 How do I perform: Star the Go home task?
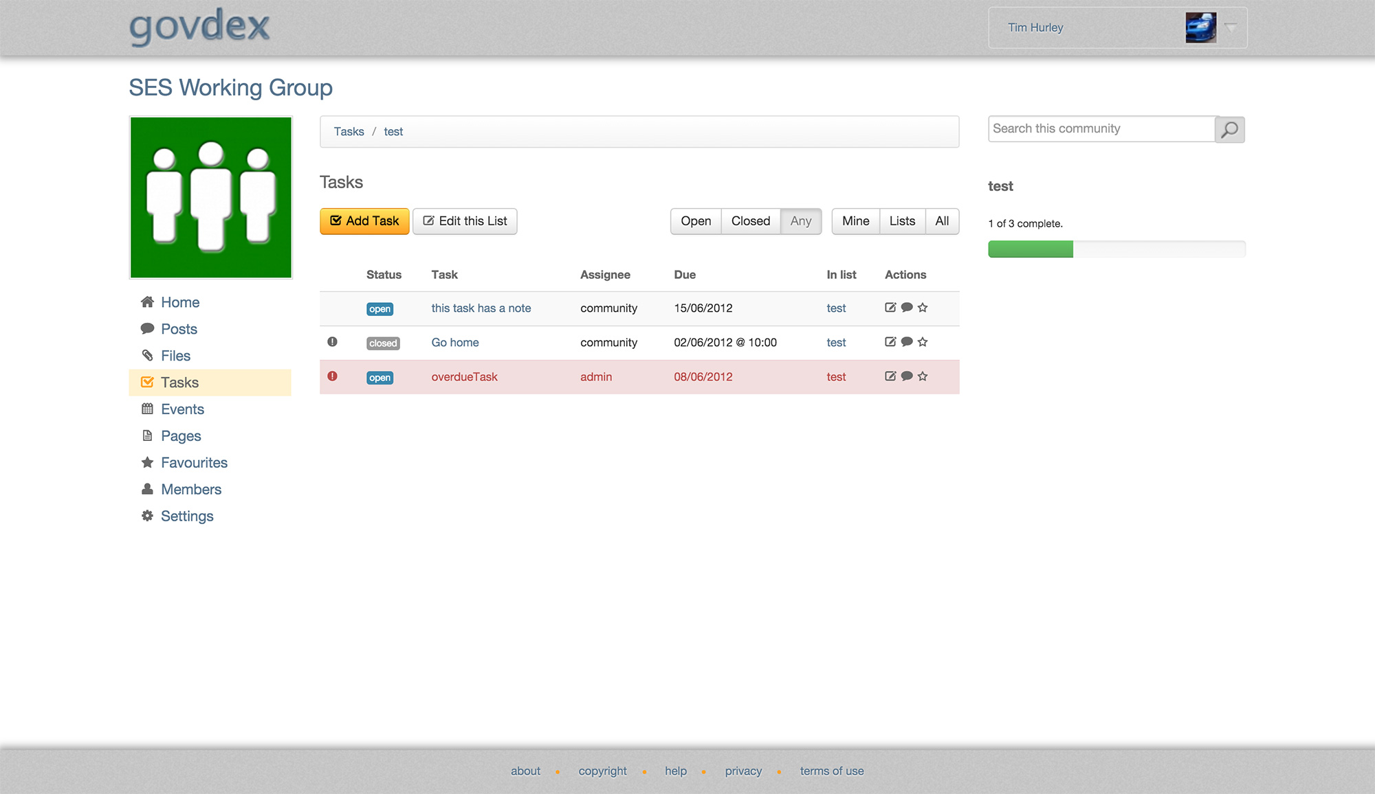tap(923, 341)
